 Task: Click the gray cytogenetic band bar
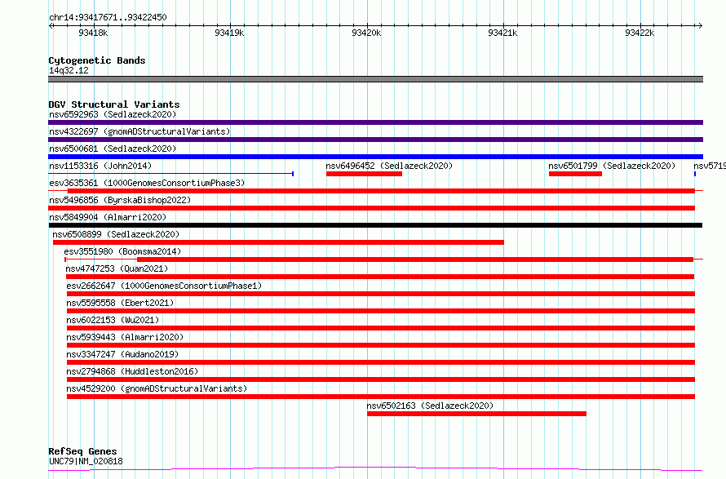(375, 79)
